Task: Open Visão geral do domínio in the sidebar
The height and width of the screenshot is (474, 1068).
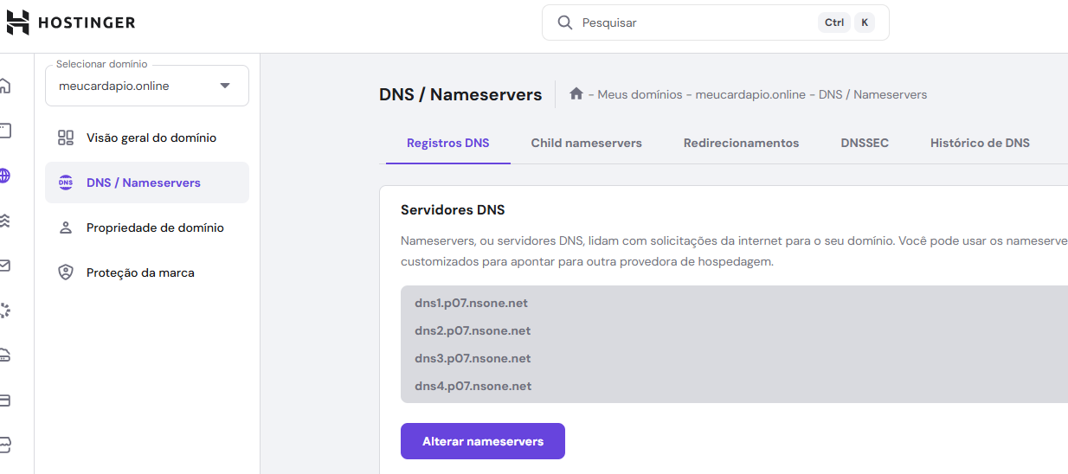Action: pos(147,138)
